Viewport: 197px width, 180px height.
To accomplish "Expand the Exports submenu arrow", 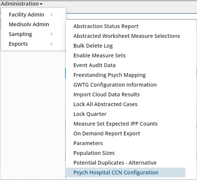I will point(52,44).
